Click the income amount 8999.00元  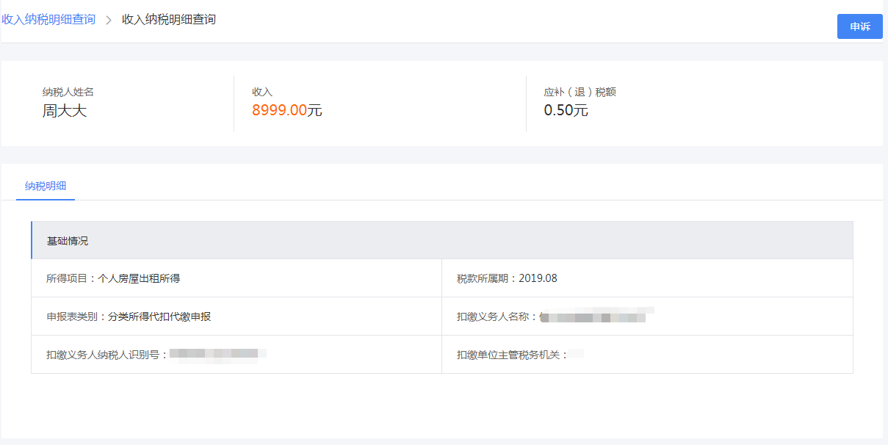tap(287, 111)
